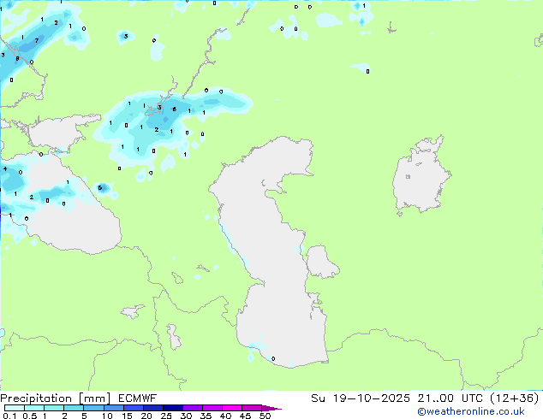543x419 pixels.
Task: Click the '0.1' legend scale label
Action: tap(9, 416)
